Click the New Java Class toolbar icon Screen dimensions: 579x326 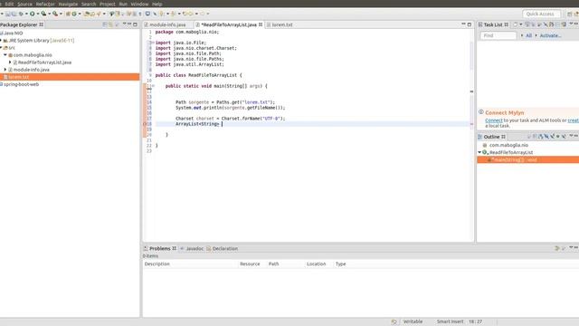74,14
